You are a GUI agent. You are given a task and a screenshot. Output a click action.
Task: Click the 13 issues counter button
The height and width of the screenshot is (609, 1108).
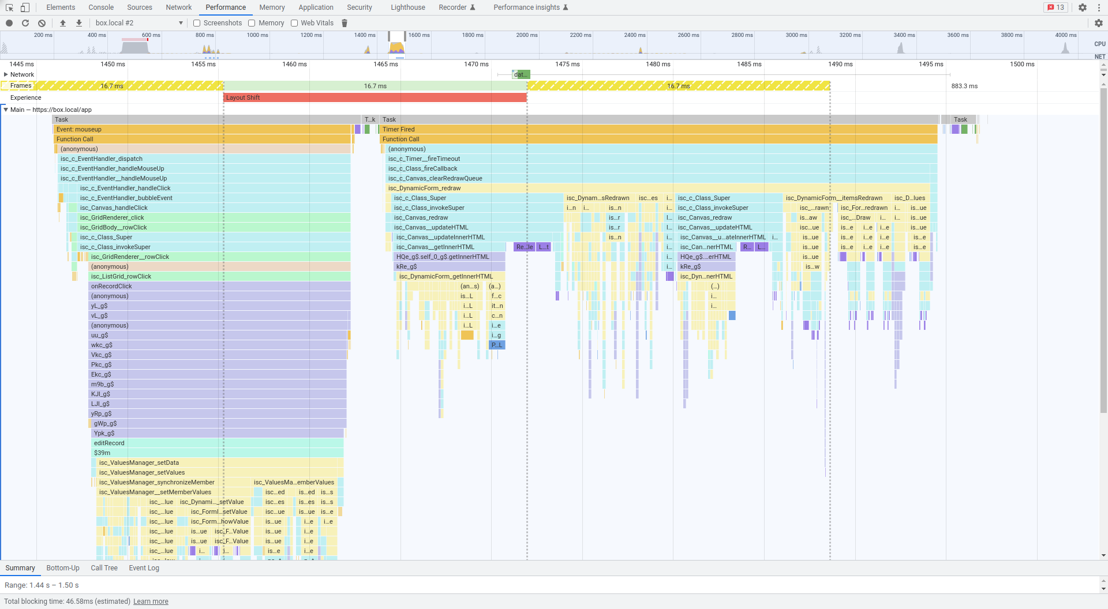1055,7
